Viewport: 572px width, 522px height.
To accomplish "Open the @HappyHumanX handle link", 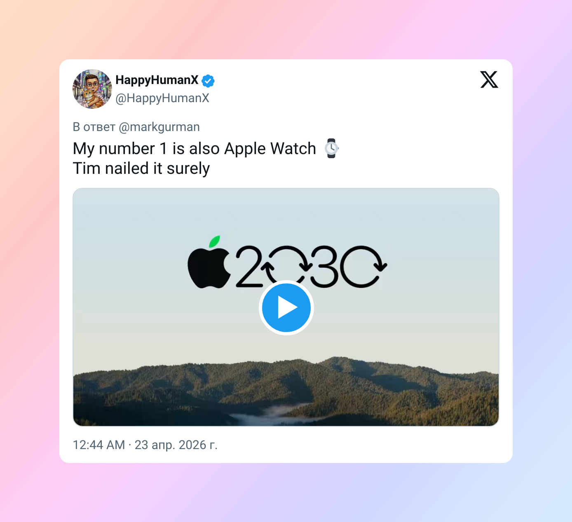I will [x=162, y=98].
